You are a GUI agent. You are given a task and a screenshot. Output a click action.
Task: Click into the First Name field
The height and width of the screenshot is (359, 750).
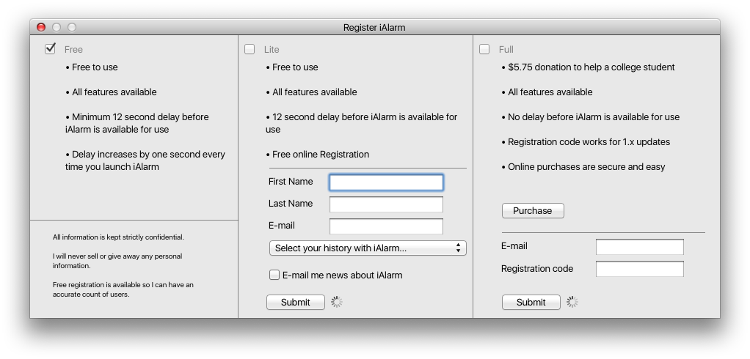coord(386,182)
